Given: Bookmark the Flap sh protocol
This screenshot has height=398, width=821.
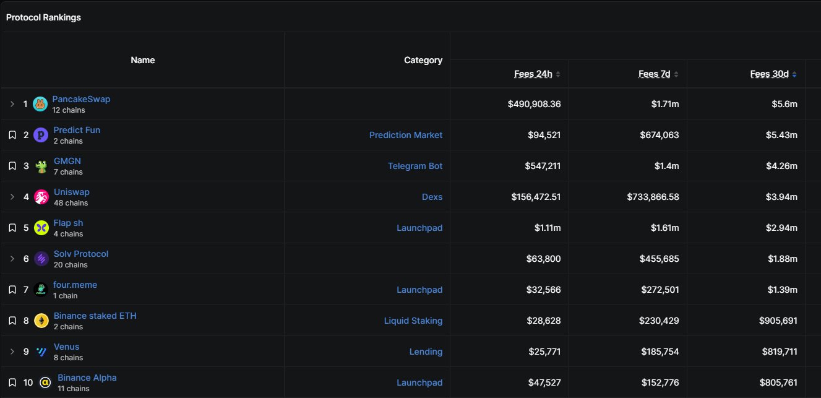Looking at the screenshot, I should [12, 228].
